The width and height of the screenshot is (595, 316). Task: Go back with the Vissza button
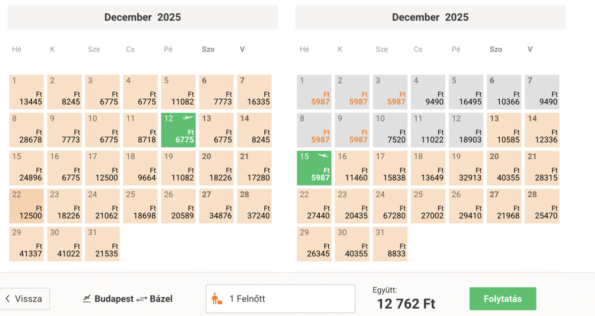(25, 299)
